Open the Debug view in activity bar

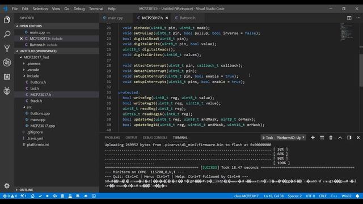pyautogui.click(x=7, y=62)
